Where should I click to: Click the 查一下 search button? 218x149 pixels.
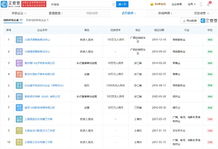[x=122, y=4]
